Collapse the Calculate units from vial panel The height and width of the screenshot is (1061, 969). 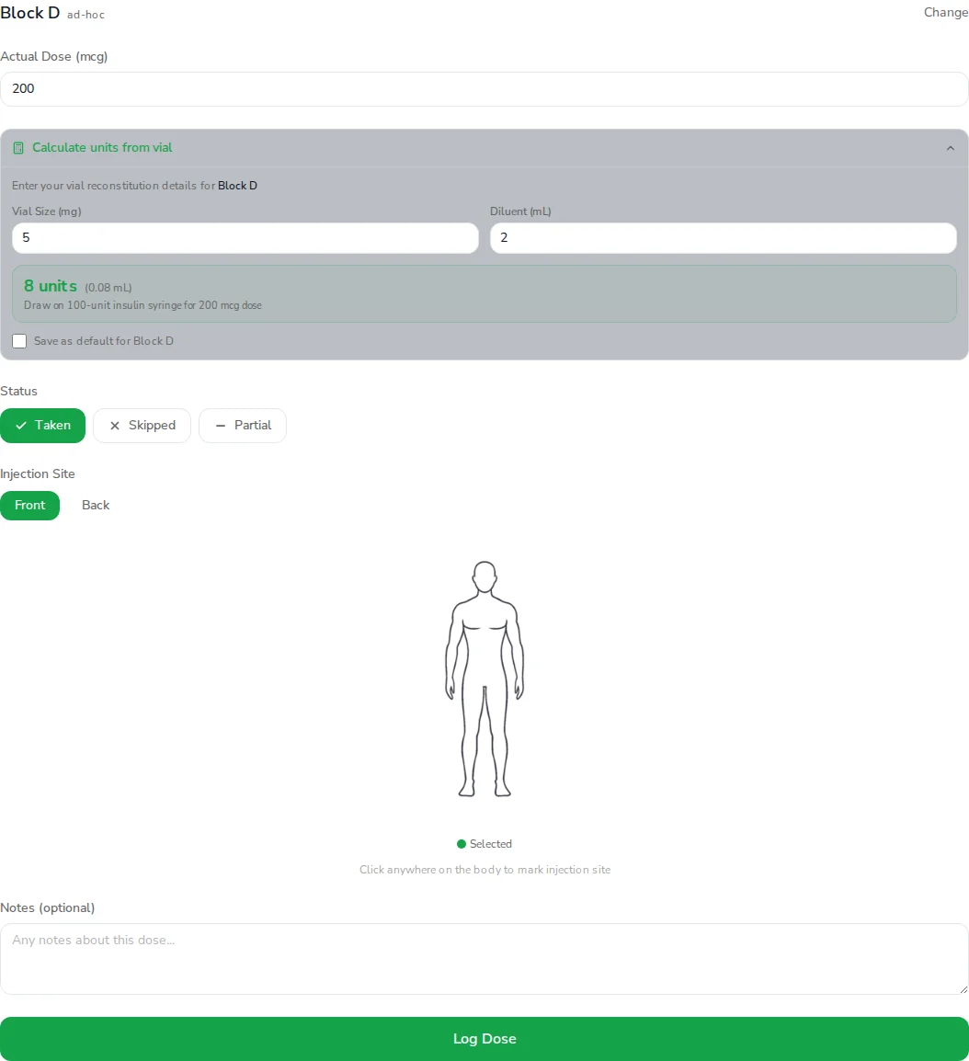[x=950, y=147]
